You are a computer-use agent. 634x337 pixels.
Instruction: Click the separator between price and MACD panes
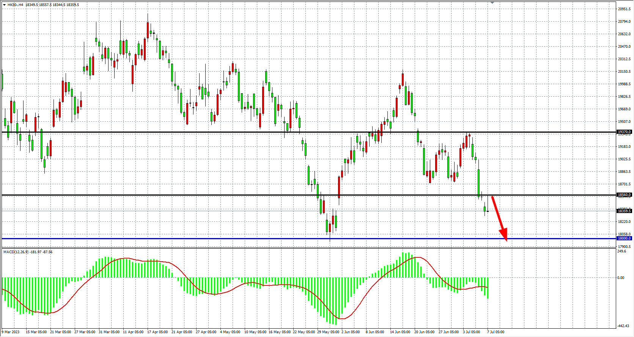[x=304, y=248]
